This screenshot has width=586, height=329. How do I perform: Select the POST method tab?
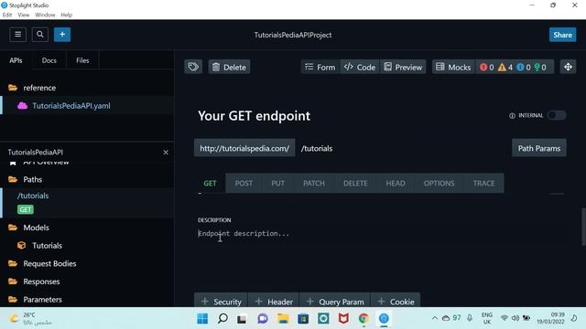[x=244, y=183]
